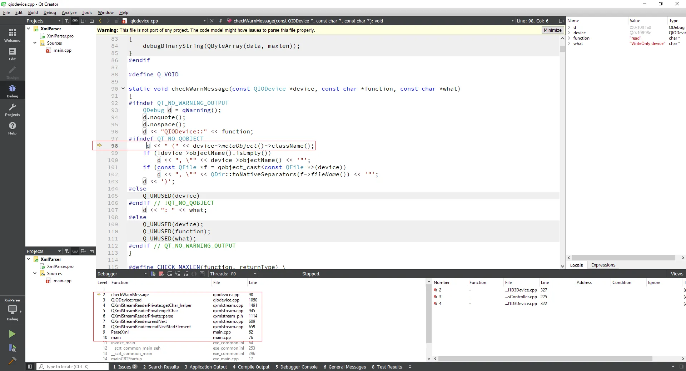Image resolution: width=686 pixels, height=371 pixels.
Task: Click Step Over in debugger toolbar
Action: pos(169,274)
